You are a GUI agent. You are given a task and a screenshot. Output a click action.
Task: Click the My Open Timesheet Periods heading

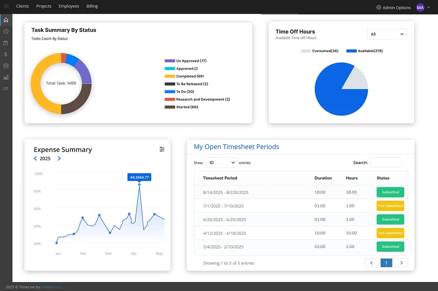click(x=236, y=147)
